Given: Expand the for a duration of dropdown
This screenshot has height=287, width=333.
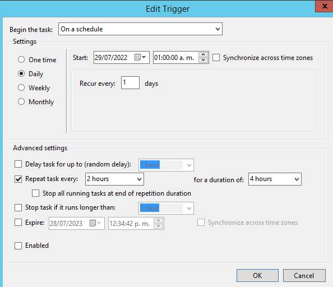Looking at the screenshot, I should point(275,179).
